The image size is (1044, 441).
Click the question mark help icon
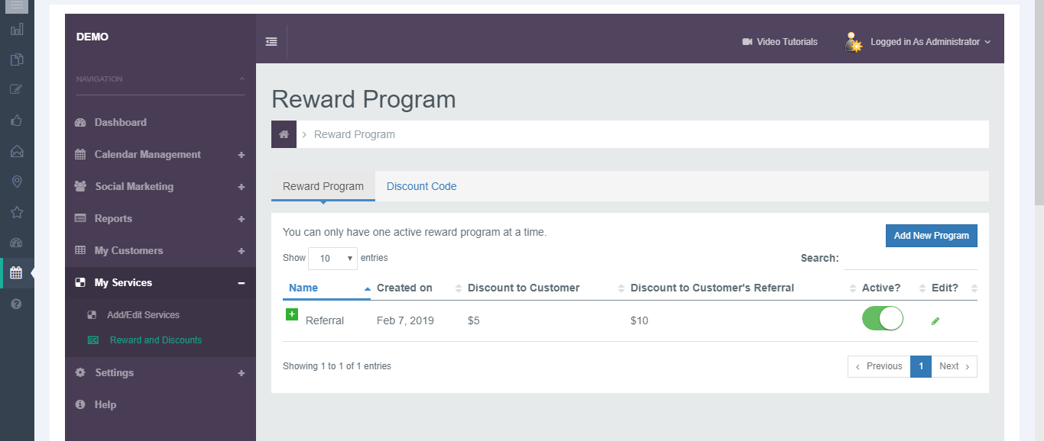(x=16, y=304)
